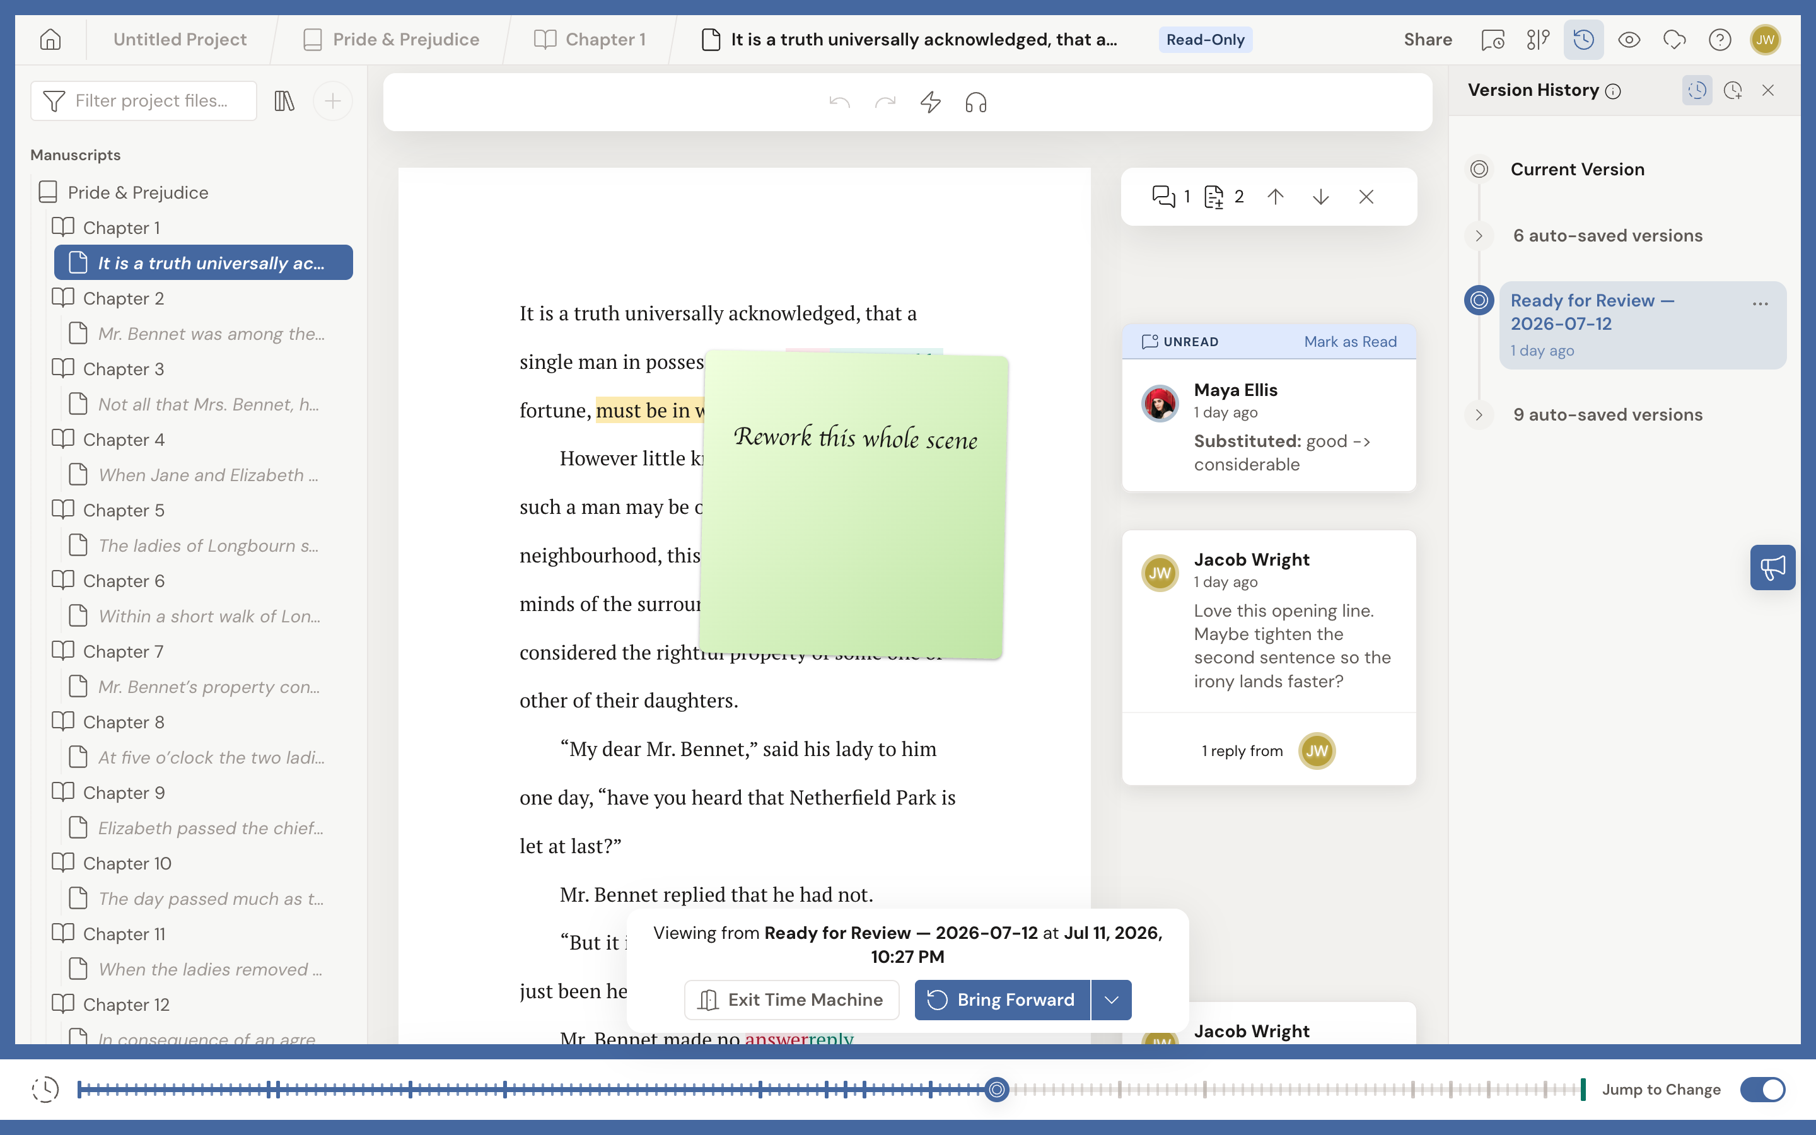The height and width of the screenshot is (1135, 1816).
Task: Click the Bring Forward button
Action: tap(1003, 1000)
